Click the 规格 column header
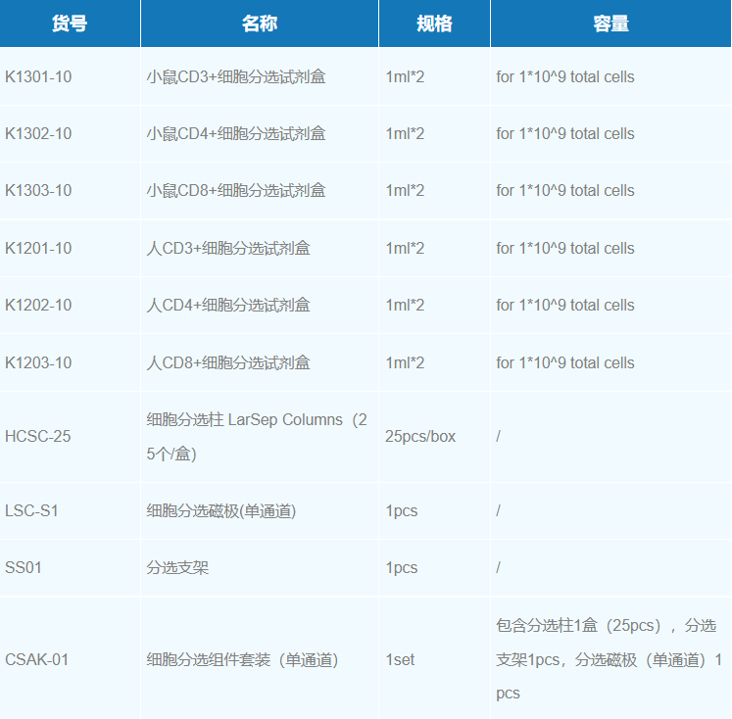The height and width of the screenshot is (719, 732). pos(433,24)
